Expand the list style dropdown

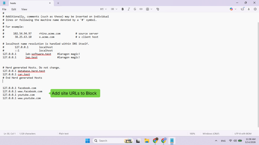(114, 9)
